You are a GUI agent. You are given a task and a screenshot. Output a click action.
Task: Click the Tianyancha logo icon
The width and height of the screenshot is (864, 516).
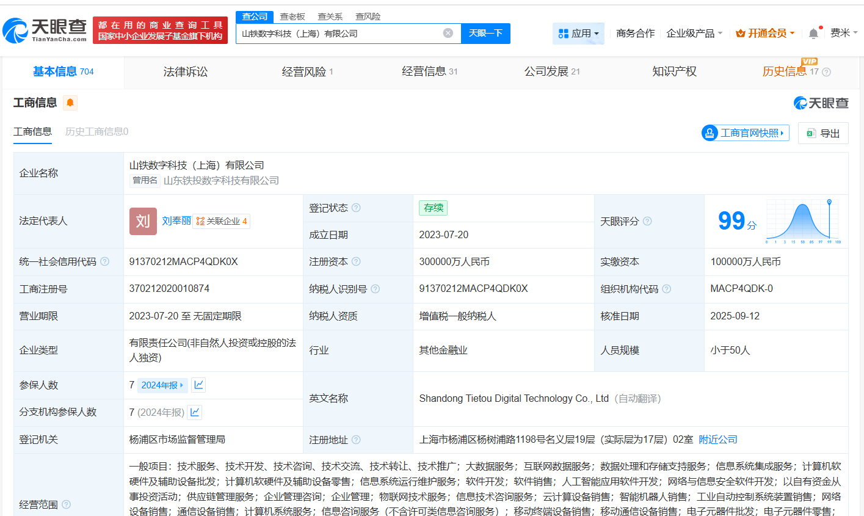coord(15,28)
